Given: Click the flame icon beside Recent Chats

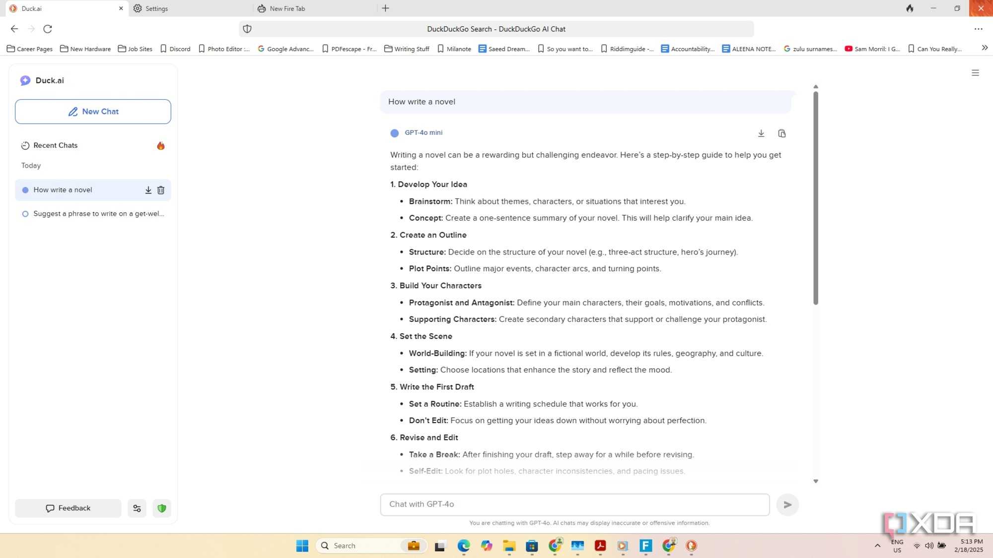Looking at the screenshot, I should [x=160, y=146].
